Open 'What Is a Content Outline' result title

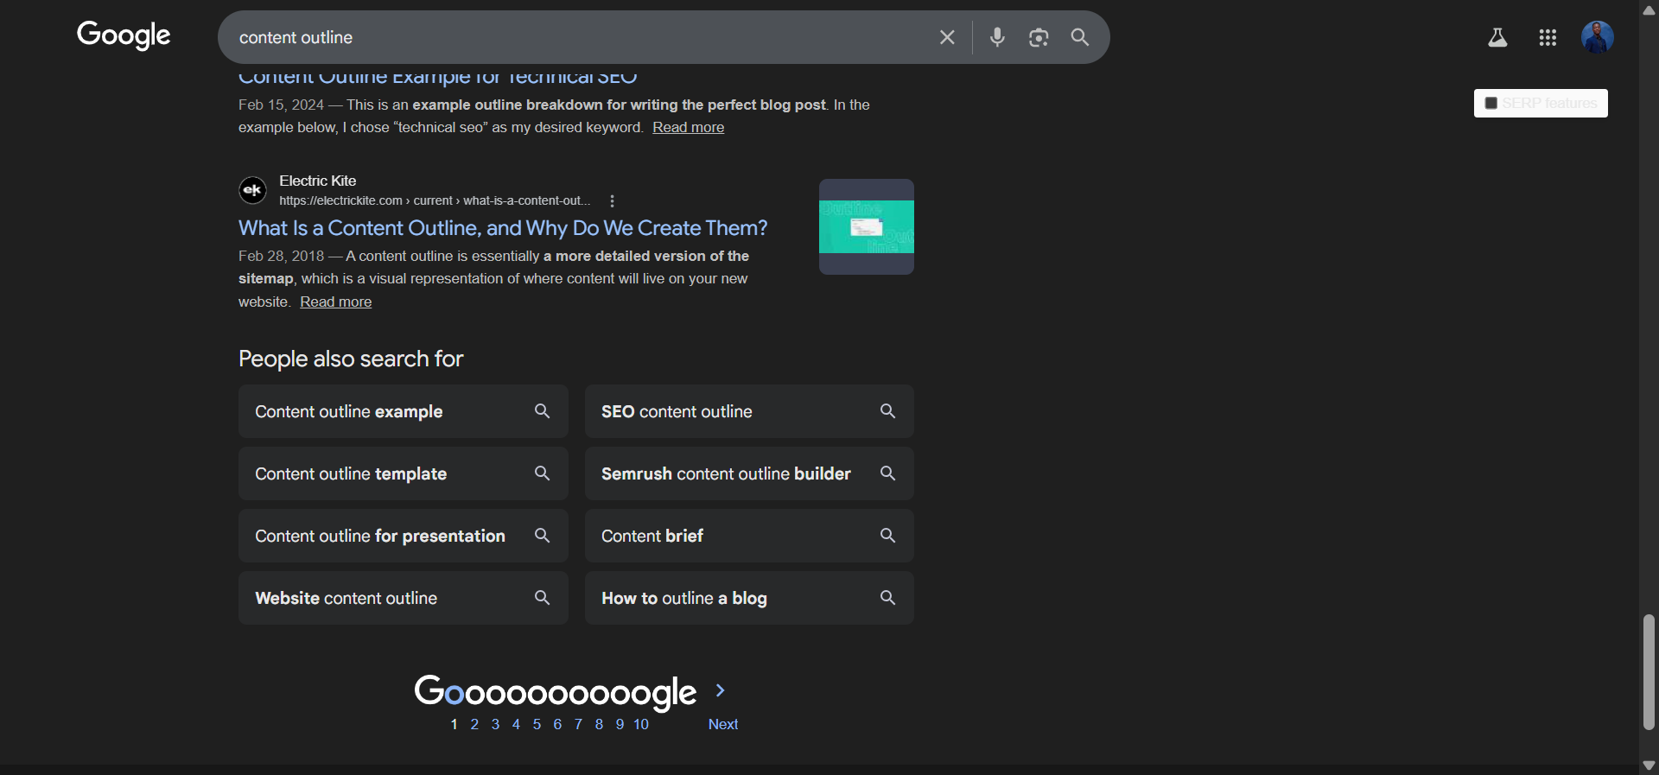click(503, 228)
